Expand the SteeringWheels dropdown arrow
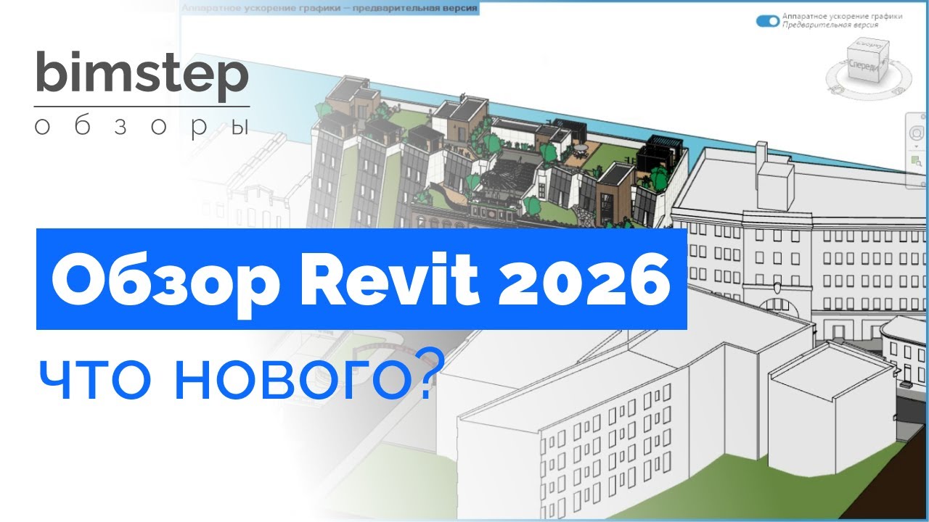Image resolution: width=929 pixels, height=522 pixels. pyautogui.click(x=917, y=146)
